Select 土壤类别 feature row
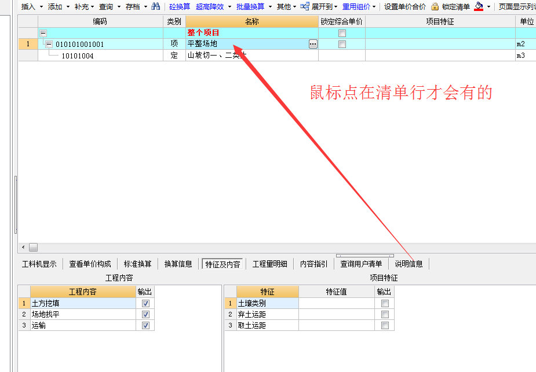The image size is (536, 372). 268,303
